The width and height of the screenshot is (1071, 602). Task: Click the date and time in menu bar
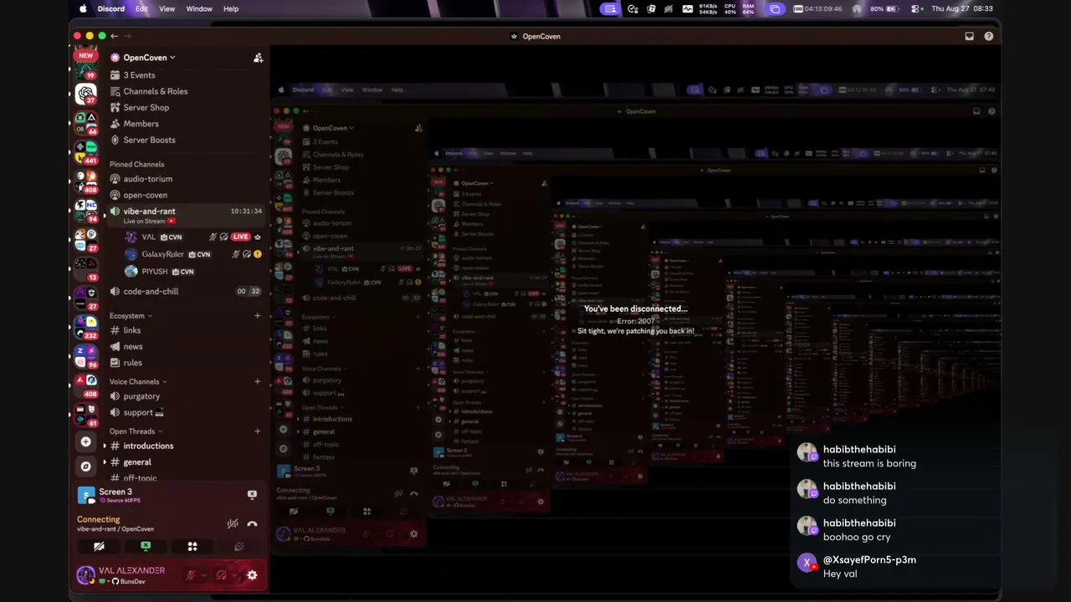(962, 8)
